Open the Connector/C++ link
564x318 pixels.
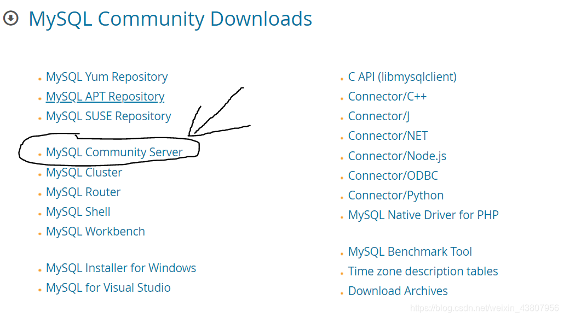(x=387, y=97)
